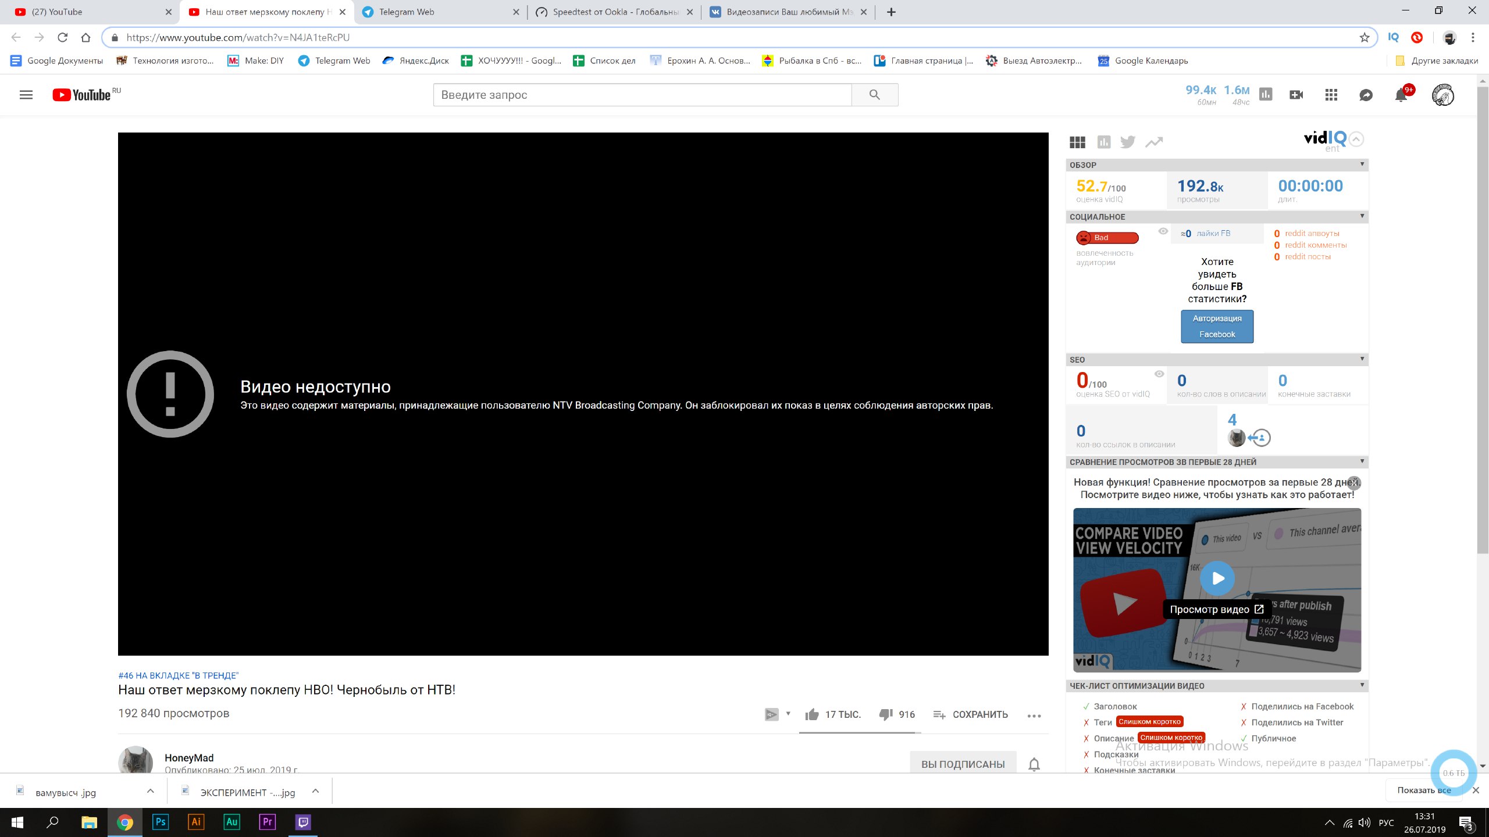
Task: Switch to the Speedtest от Ookla tab
Action: pyautogui.click(x=614, y=12)
